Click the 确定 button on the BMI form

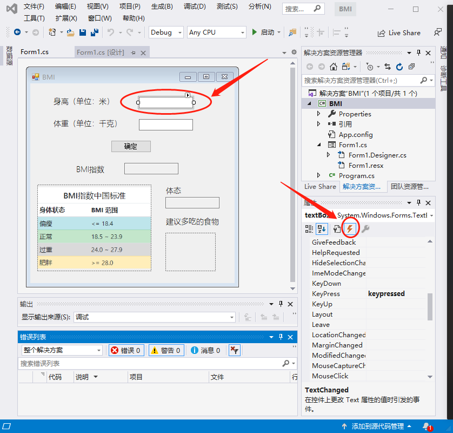point(130,146)
